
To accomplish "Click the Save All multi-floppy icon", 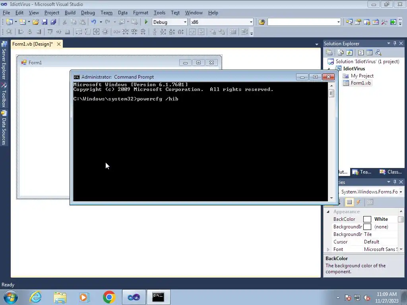I will tap(53, 22).
